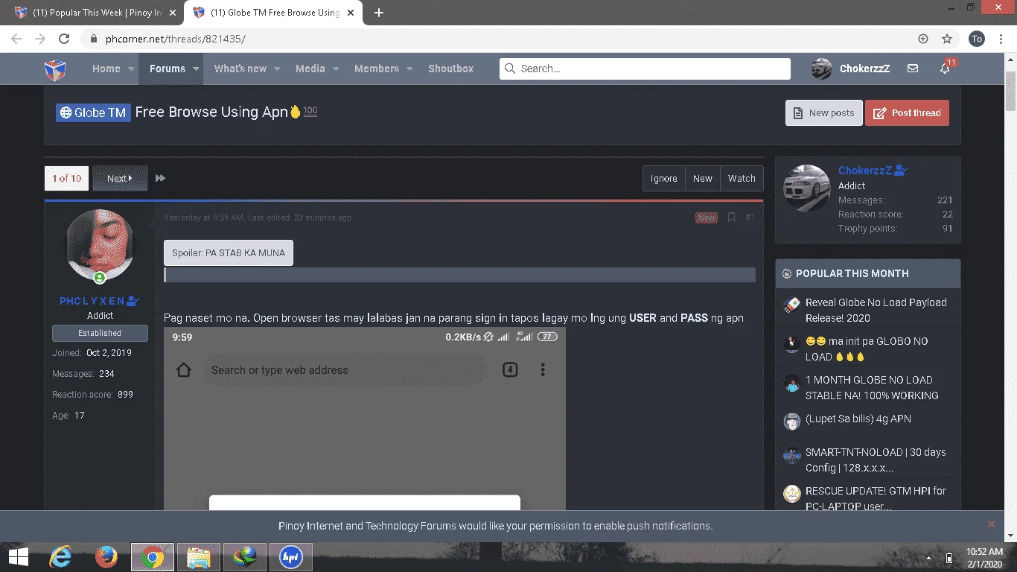This screenshot has width=1017, height=572.
Task: Click the post number #1 link
Action: [x=750, y=217]
